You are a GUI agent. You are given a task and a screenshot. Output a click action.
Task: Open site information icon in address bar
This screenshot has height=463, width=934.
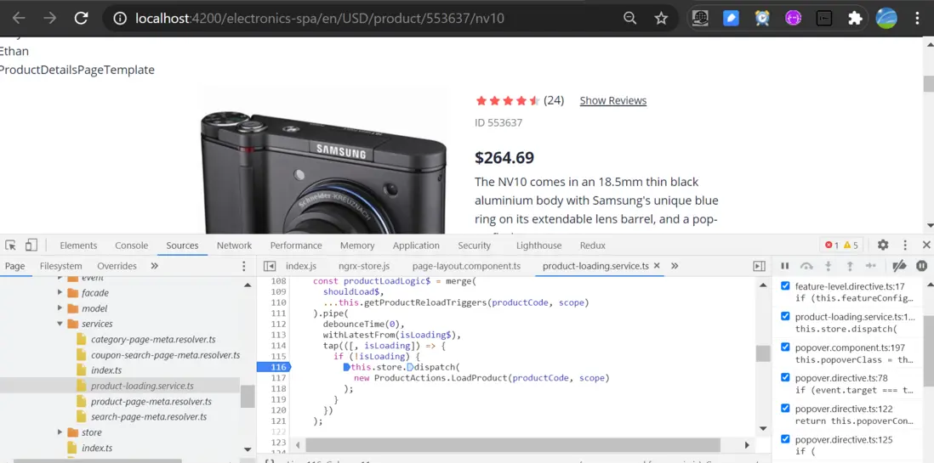tap(120, 19)
